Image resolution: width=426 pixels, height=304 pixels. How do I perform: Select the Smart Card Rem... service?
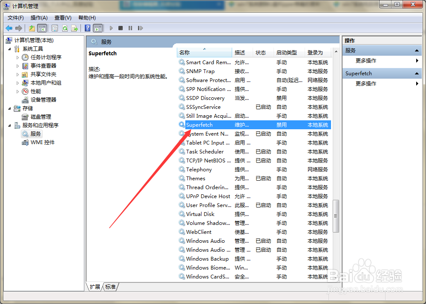click(x=254, y=63)
